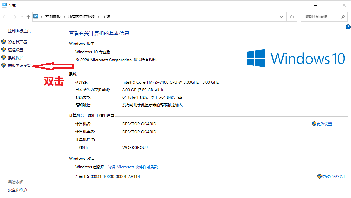Select 系统 in the breadcrumb path
Viewport: 351px width, 198px height.
(106, 17)
